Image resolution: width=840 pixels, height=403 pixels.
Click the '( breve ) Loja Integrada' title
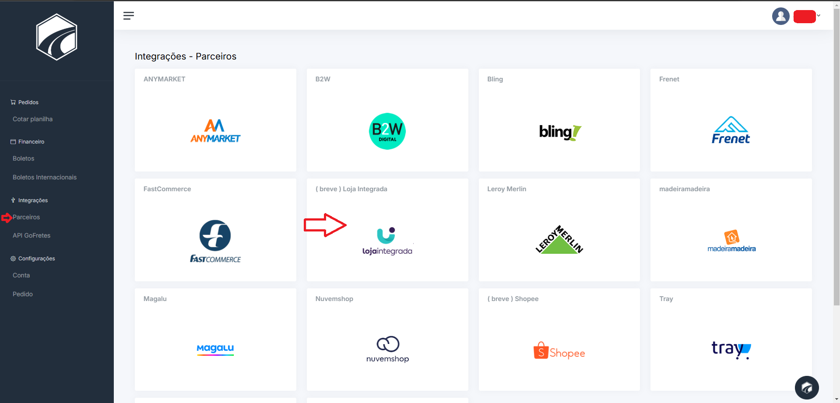(x=351, y=189)
